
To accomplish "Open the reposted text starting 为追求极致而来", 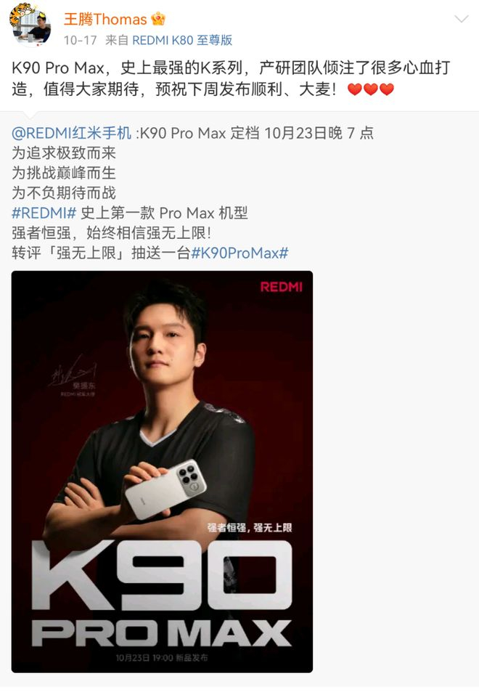I will pyautogui.click(x=64, y=153).
